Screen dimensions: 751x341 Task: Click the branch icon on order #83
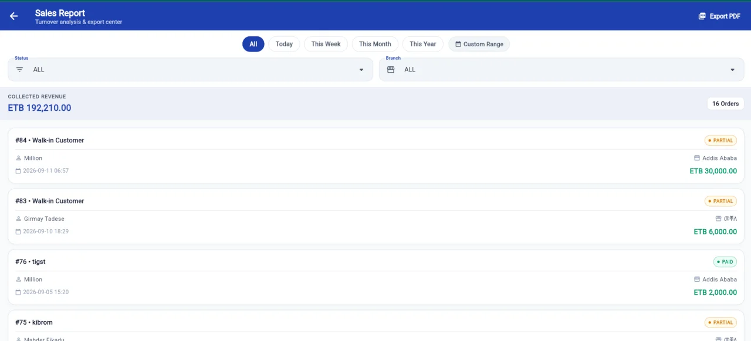(719, 219)
